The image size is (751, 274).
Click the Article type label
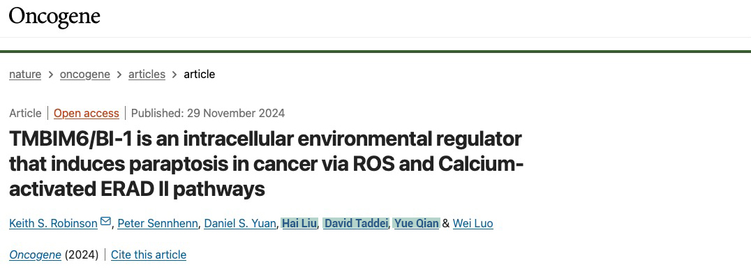point(25,114)
